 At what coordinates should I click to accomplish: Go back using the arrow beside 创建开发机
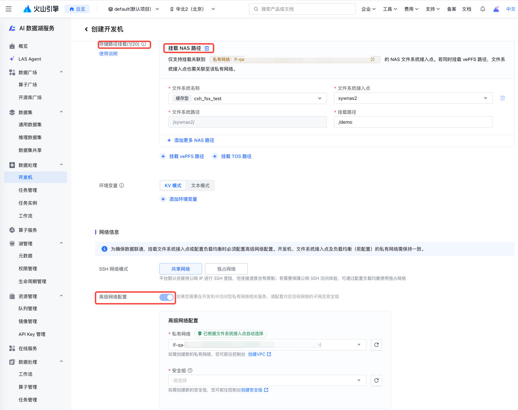pyautogui.click(x=86, y=29)
